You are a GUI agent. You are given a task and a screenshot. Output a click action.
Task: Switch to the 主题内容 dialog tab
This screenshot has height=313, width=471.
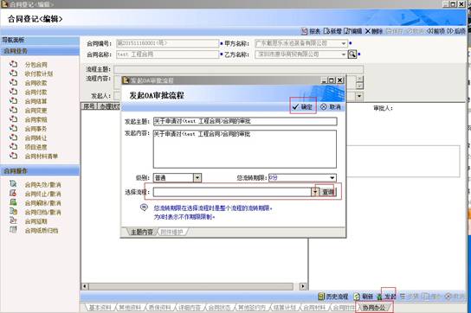pos(141,232)
